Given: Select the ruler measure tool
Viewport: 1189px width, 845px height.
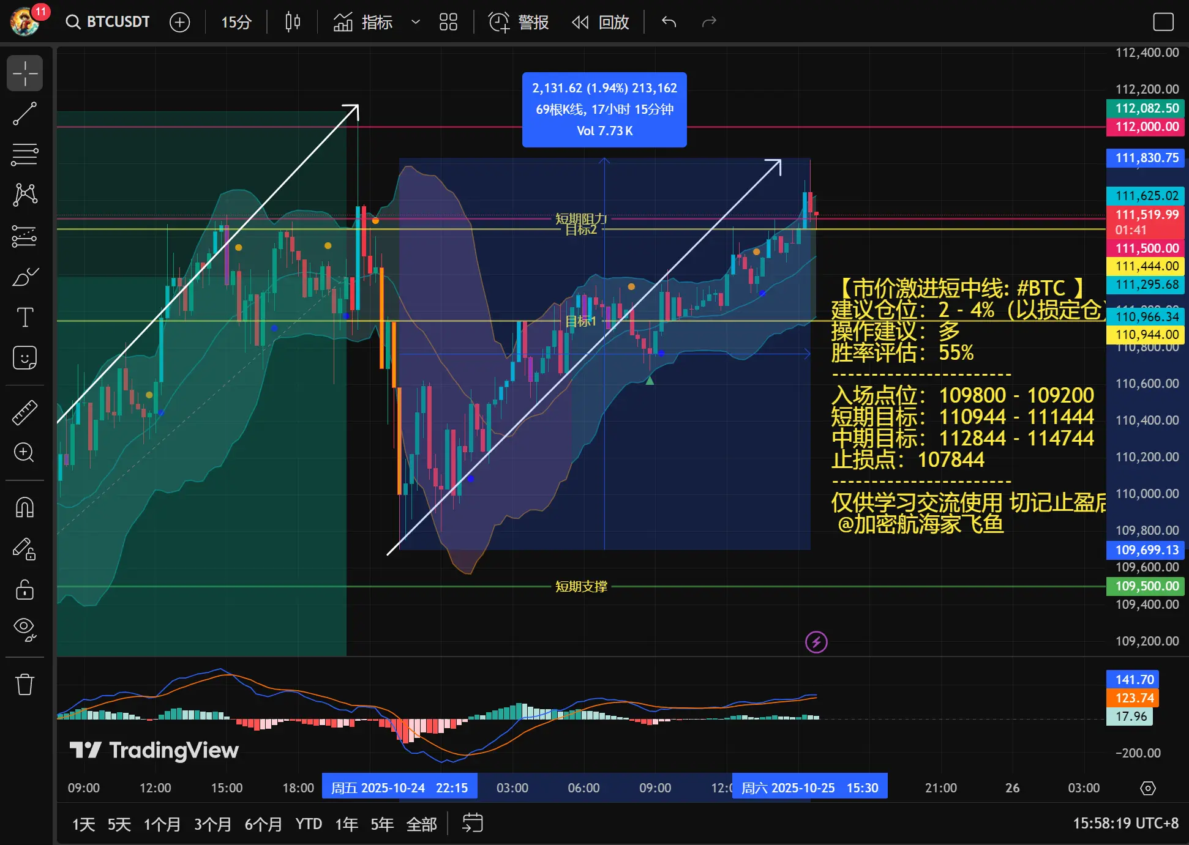Looking at the screenshot, I should pyautogui.click(x=24, y=412).
